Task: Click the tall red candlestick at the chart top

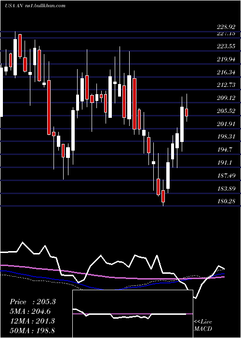Action: (x=20, y=45)
